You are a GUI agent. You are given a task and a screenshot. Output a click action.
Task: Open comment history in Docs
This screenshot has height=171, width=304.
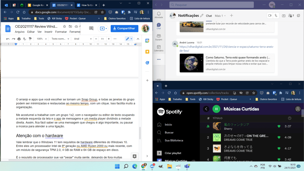pos(91,28)
